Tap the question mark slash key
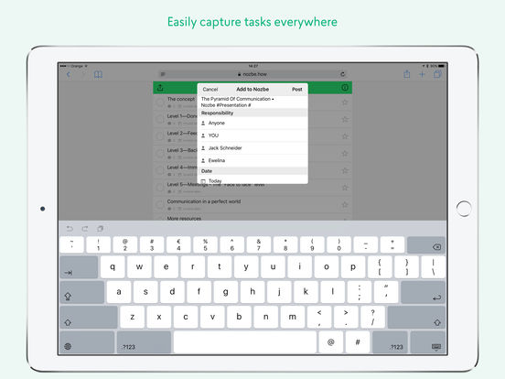This screenshot has width=505, height=379. click(x=372, y=317)
